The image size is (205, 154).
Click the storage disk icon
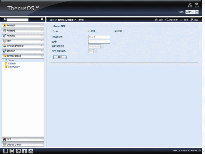[x=5, y=41]
